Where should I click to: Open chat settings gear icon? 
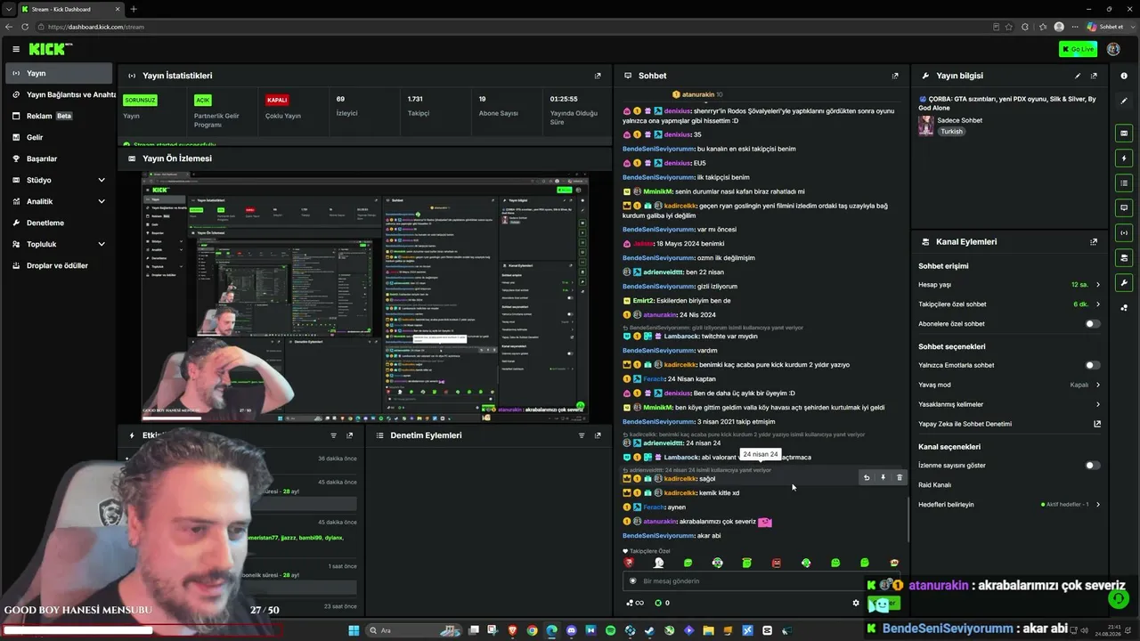[x=856, y=603]
